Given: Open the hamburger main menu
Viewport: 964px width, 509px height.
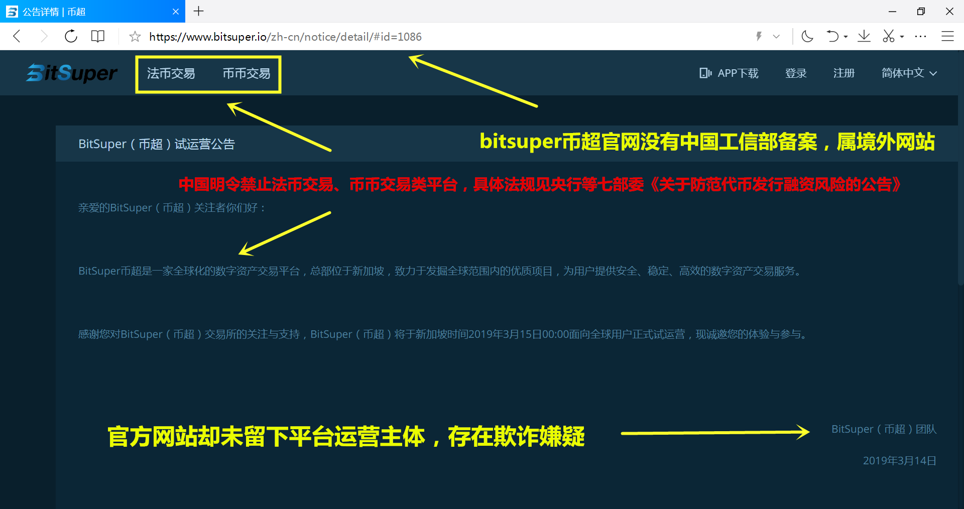Looking at the screenshot, I should (x=947, y=36).
